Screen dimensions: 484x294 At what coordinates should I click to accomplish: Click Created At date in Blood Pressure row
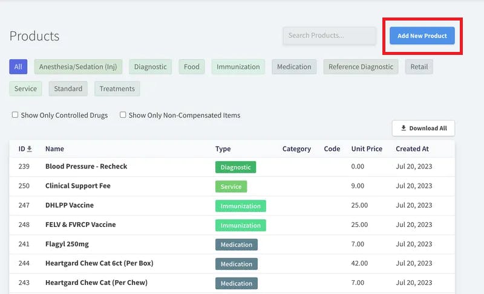[414, 167]
